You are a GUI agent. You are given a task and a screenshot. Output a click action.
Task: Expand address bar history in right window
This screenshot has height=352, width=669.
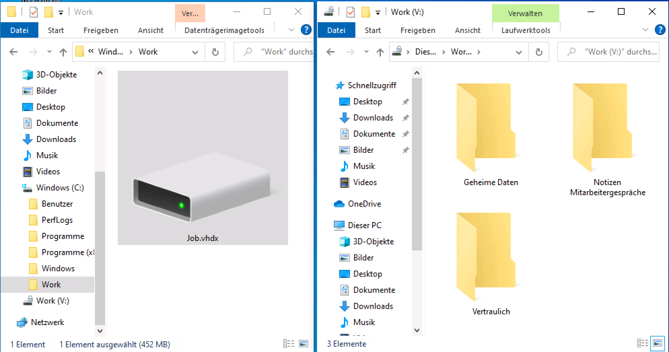[519, 52]
